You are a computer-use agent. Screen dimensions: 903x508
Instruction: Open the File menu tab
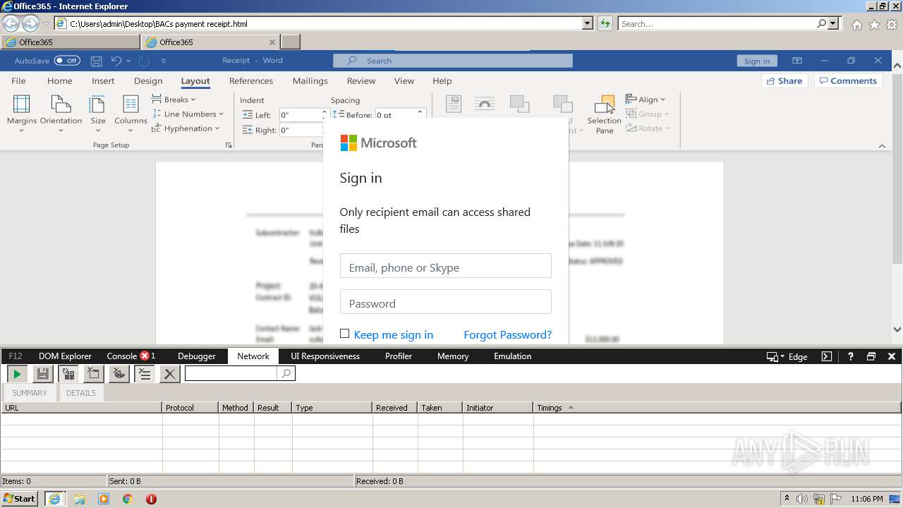pyautogui.click(x=19, y=80)
